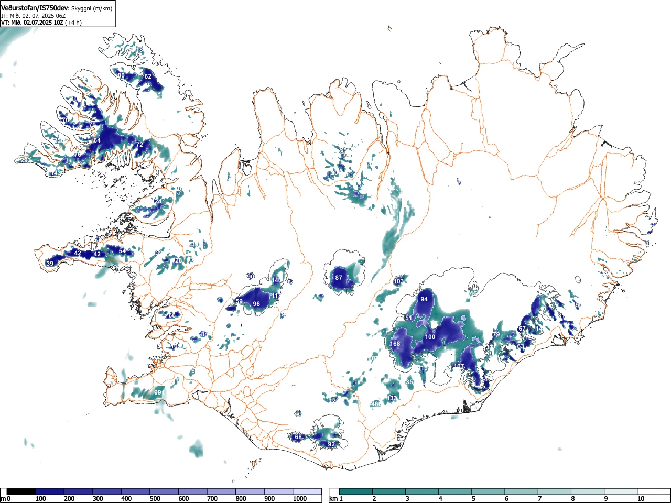Click the 'km' unit label of legend
The image size is (671, 503).
pos(333,499)
